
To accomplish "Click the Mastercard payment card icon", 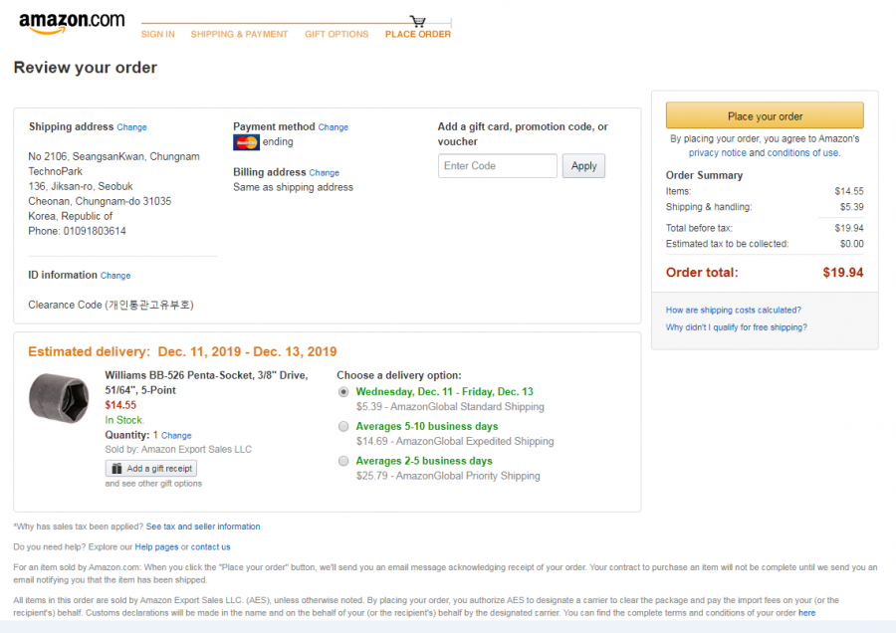I will 246,142.
